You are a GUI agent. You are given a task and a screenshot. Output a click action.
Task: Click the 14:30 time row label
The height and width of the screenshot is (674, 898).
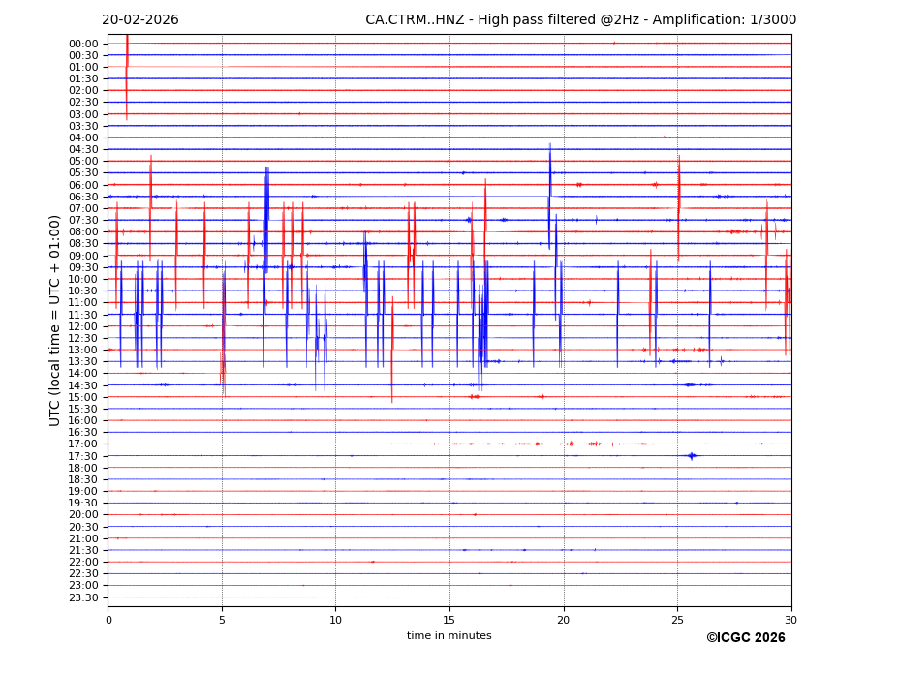pos(83,385)
